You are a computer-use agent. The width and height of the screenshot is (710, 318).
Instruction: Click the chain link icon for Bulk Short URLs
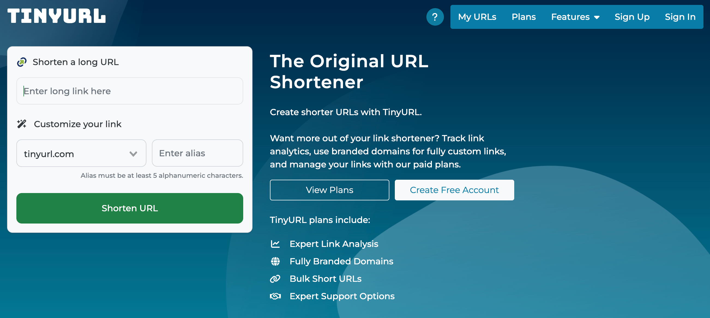[275, 279]
